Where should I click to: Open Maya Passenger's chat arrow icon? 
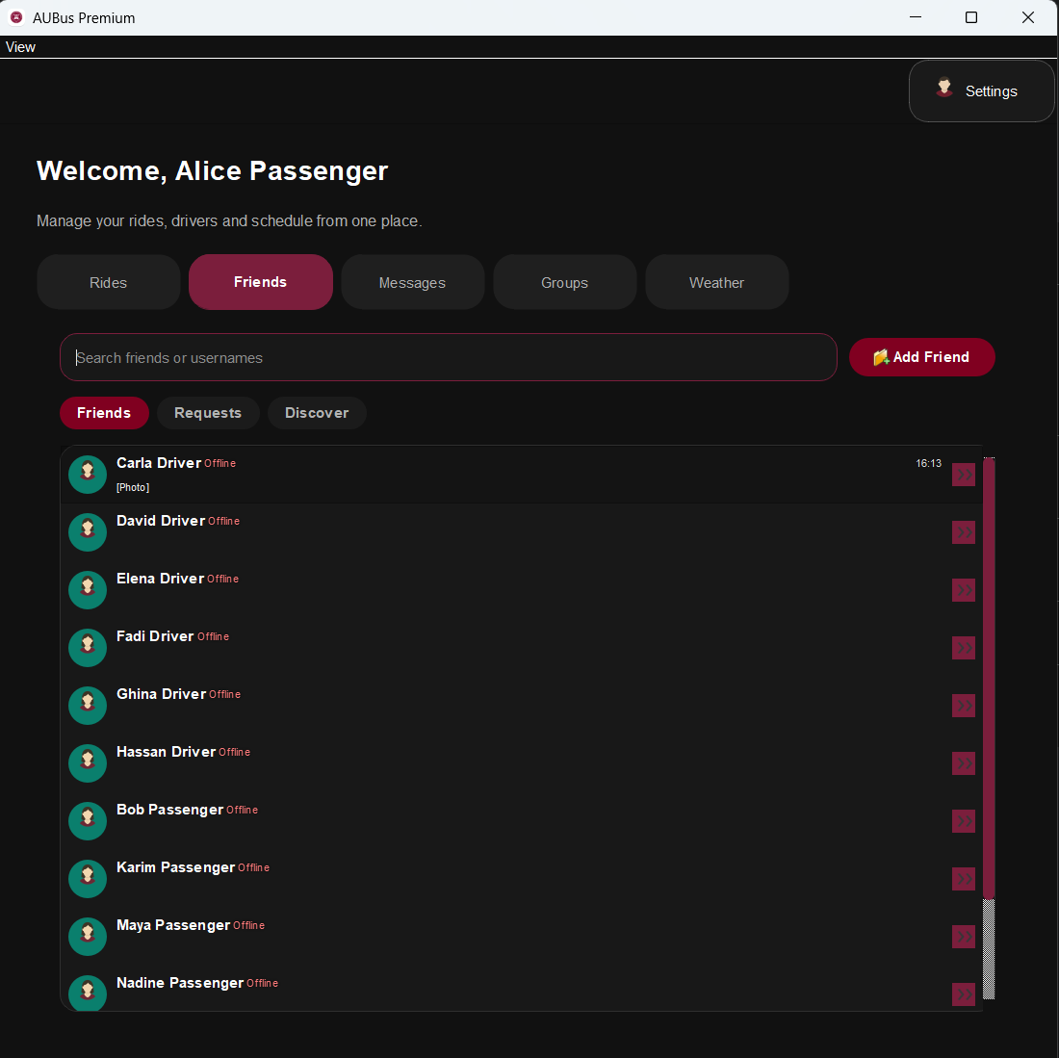pyautogui.click(x=963, y=937)
